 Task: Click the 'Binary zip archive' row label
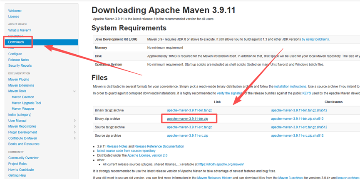(107, 119)
